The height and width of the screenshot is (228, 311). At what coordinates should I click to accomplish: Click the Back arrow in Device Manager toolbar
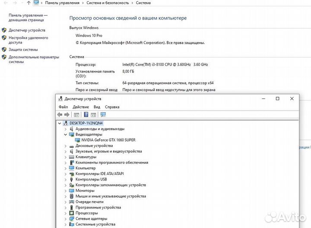click(x=60, y=114)
